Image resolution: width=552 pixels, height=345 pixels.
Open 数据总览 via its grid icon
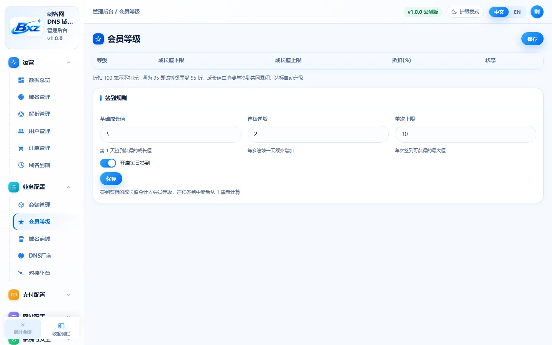tap(21, 80)
